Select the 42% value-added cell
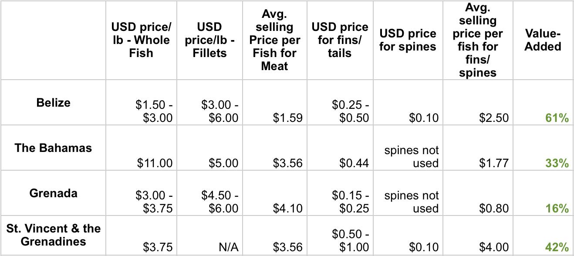 (557, 247)
